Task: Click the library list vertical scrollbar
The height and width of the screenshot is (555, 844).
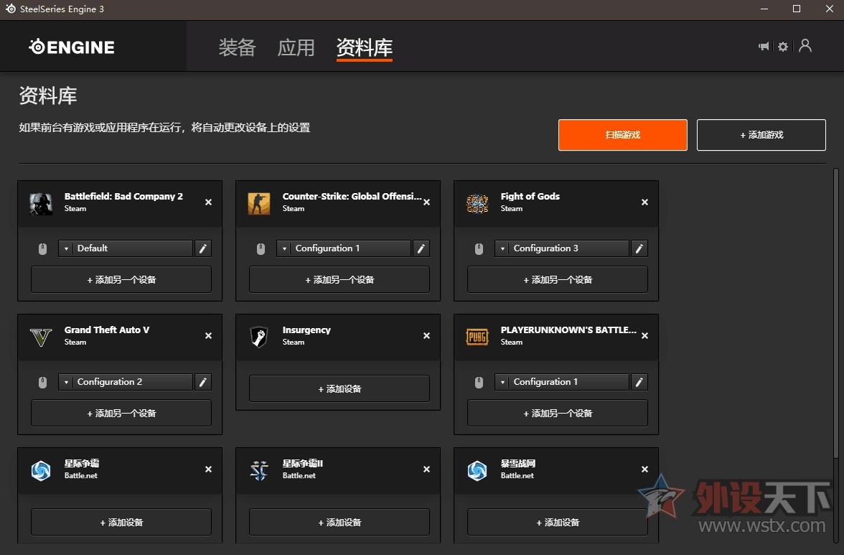Action: tap(835, 314)
